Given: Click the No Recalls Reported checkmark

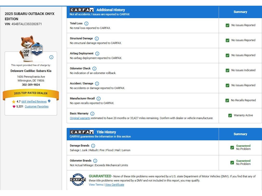Looking at the screenshot, I should pyautogui.click(x=227, y=100).
